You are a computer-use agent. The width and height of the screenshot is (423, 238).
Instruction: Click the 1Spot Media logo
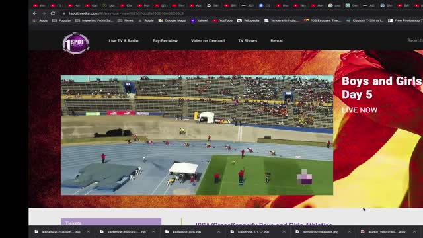(76, 43)
